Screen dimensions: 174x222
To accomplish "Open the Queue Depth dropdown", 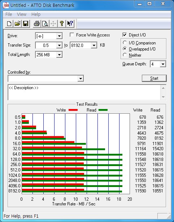I will coord(163,64).
